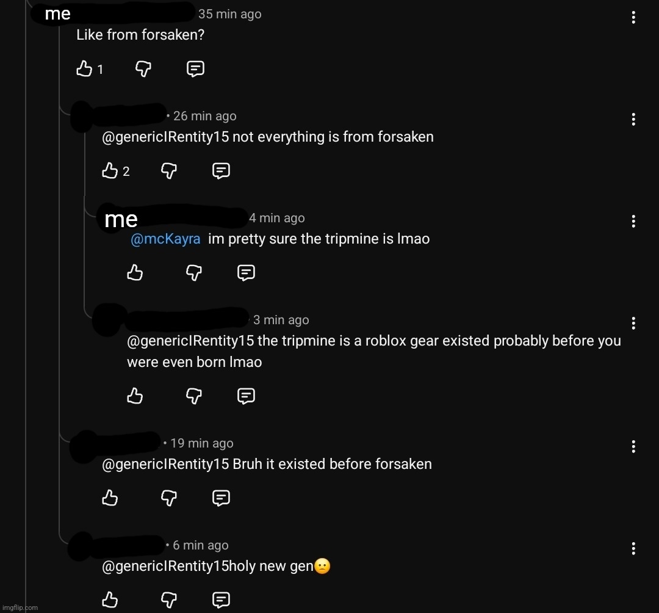
Task: Reply to the "roblox gear existed" comment
Action: point(246,396)
